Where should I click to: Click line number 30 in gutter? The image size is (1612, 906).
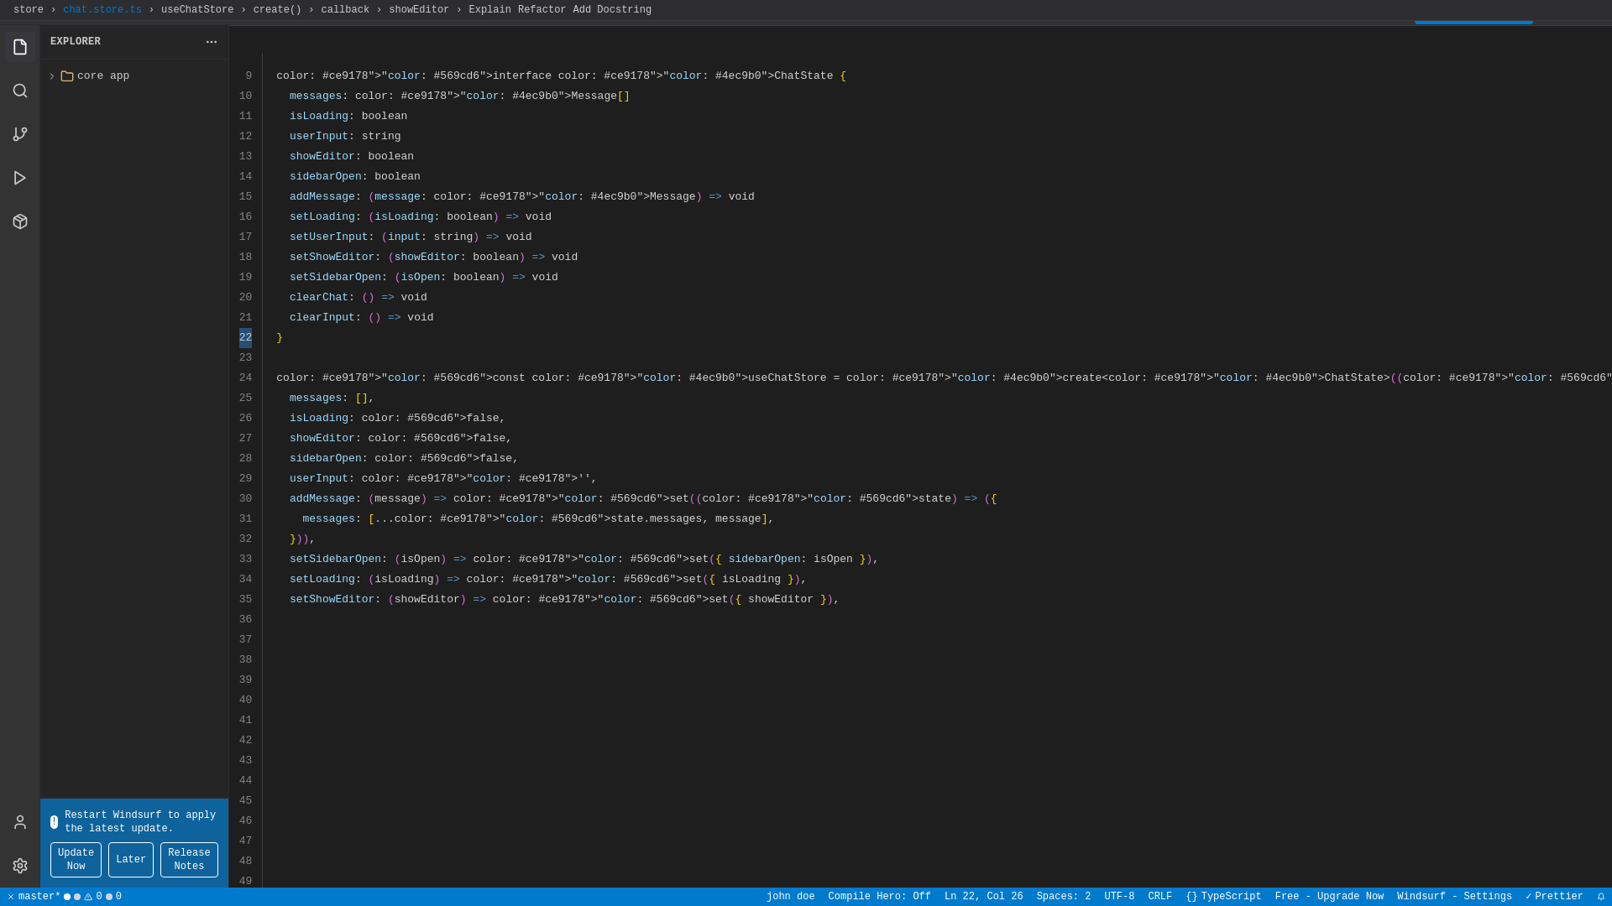[245, 499]
